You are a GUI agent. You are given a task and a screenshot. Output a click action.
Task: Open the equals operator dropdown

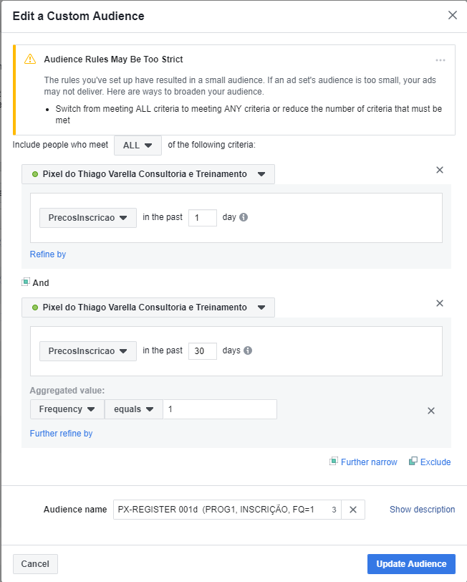coord(133,409)
